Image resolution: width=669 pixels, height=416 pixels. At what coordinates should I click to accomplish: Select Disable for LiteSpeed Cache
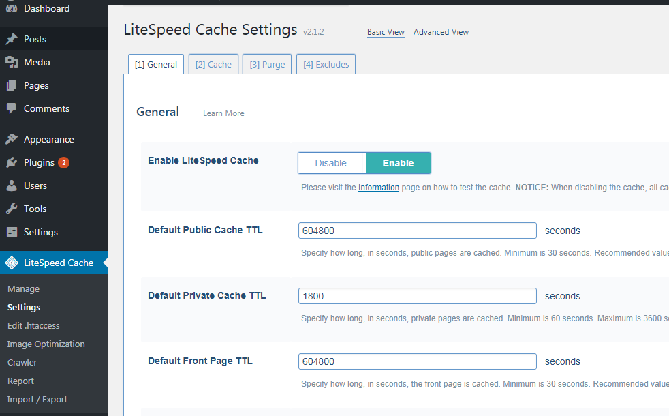tap(332, 163)
